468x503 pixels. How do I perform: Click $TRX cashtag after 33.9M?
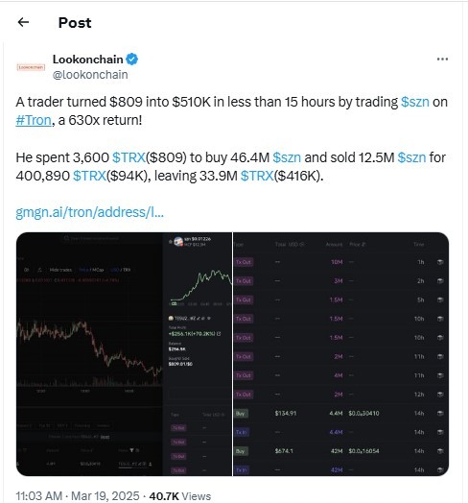[257, 176]
